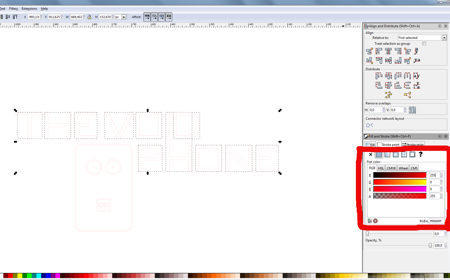
Task: Align left edges to right edge of anchor
Action: [407, 51]
